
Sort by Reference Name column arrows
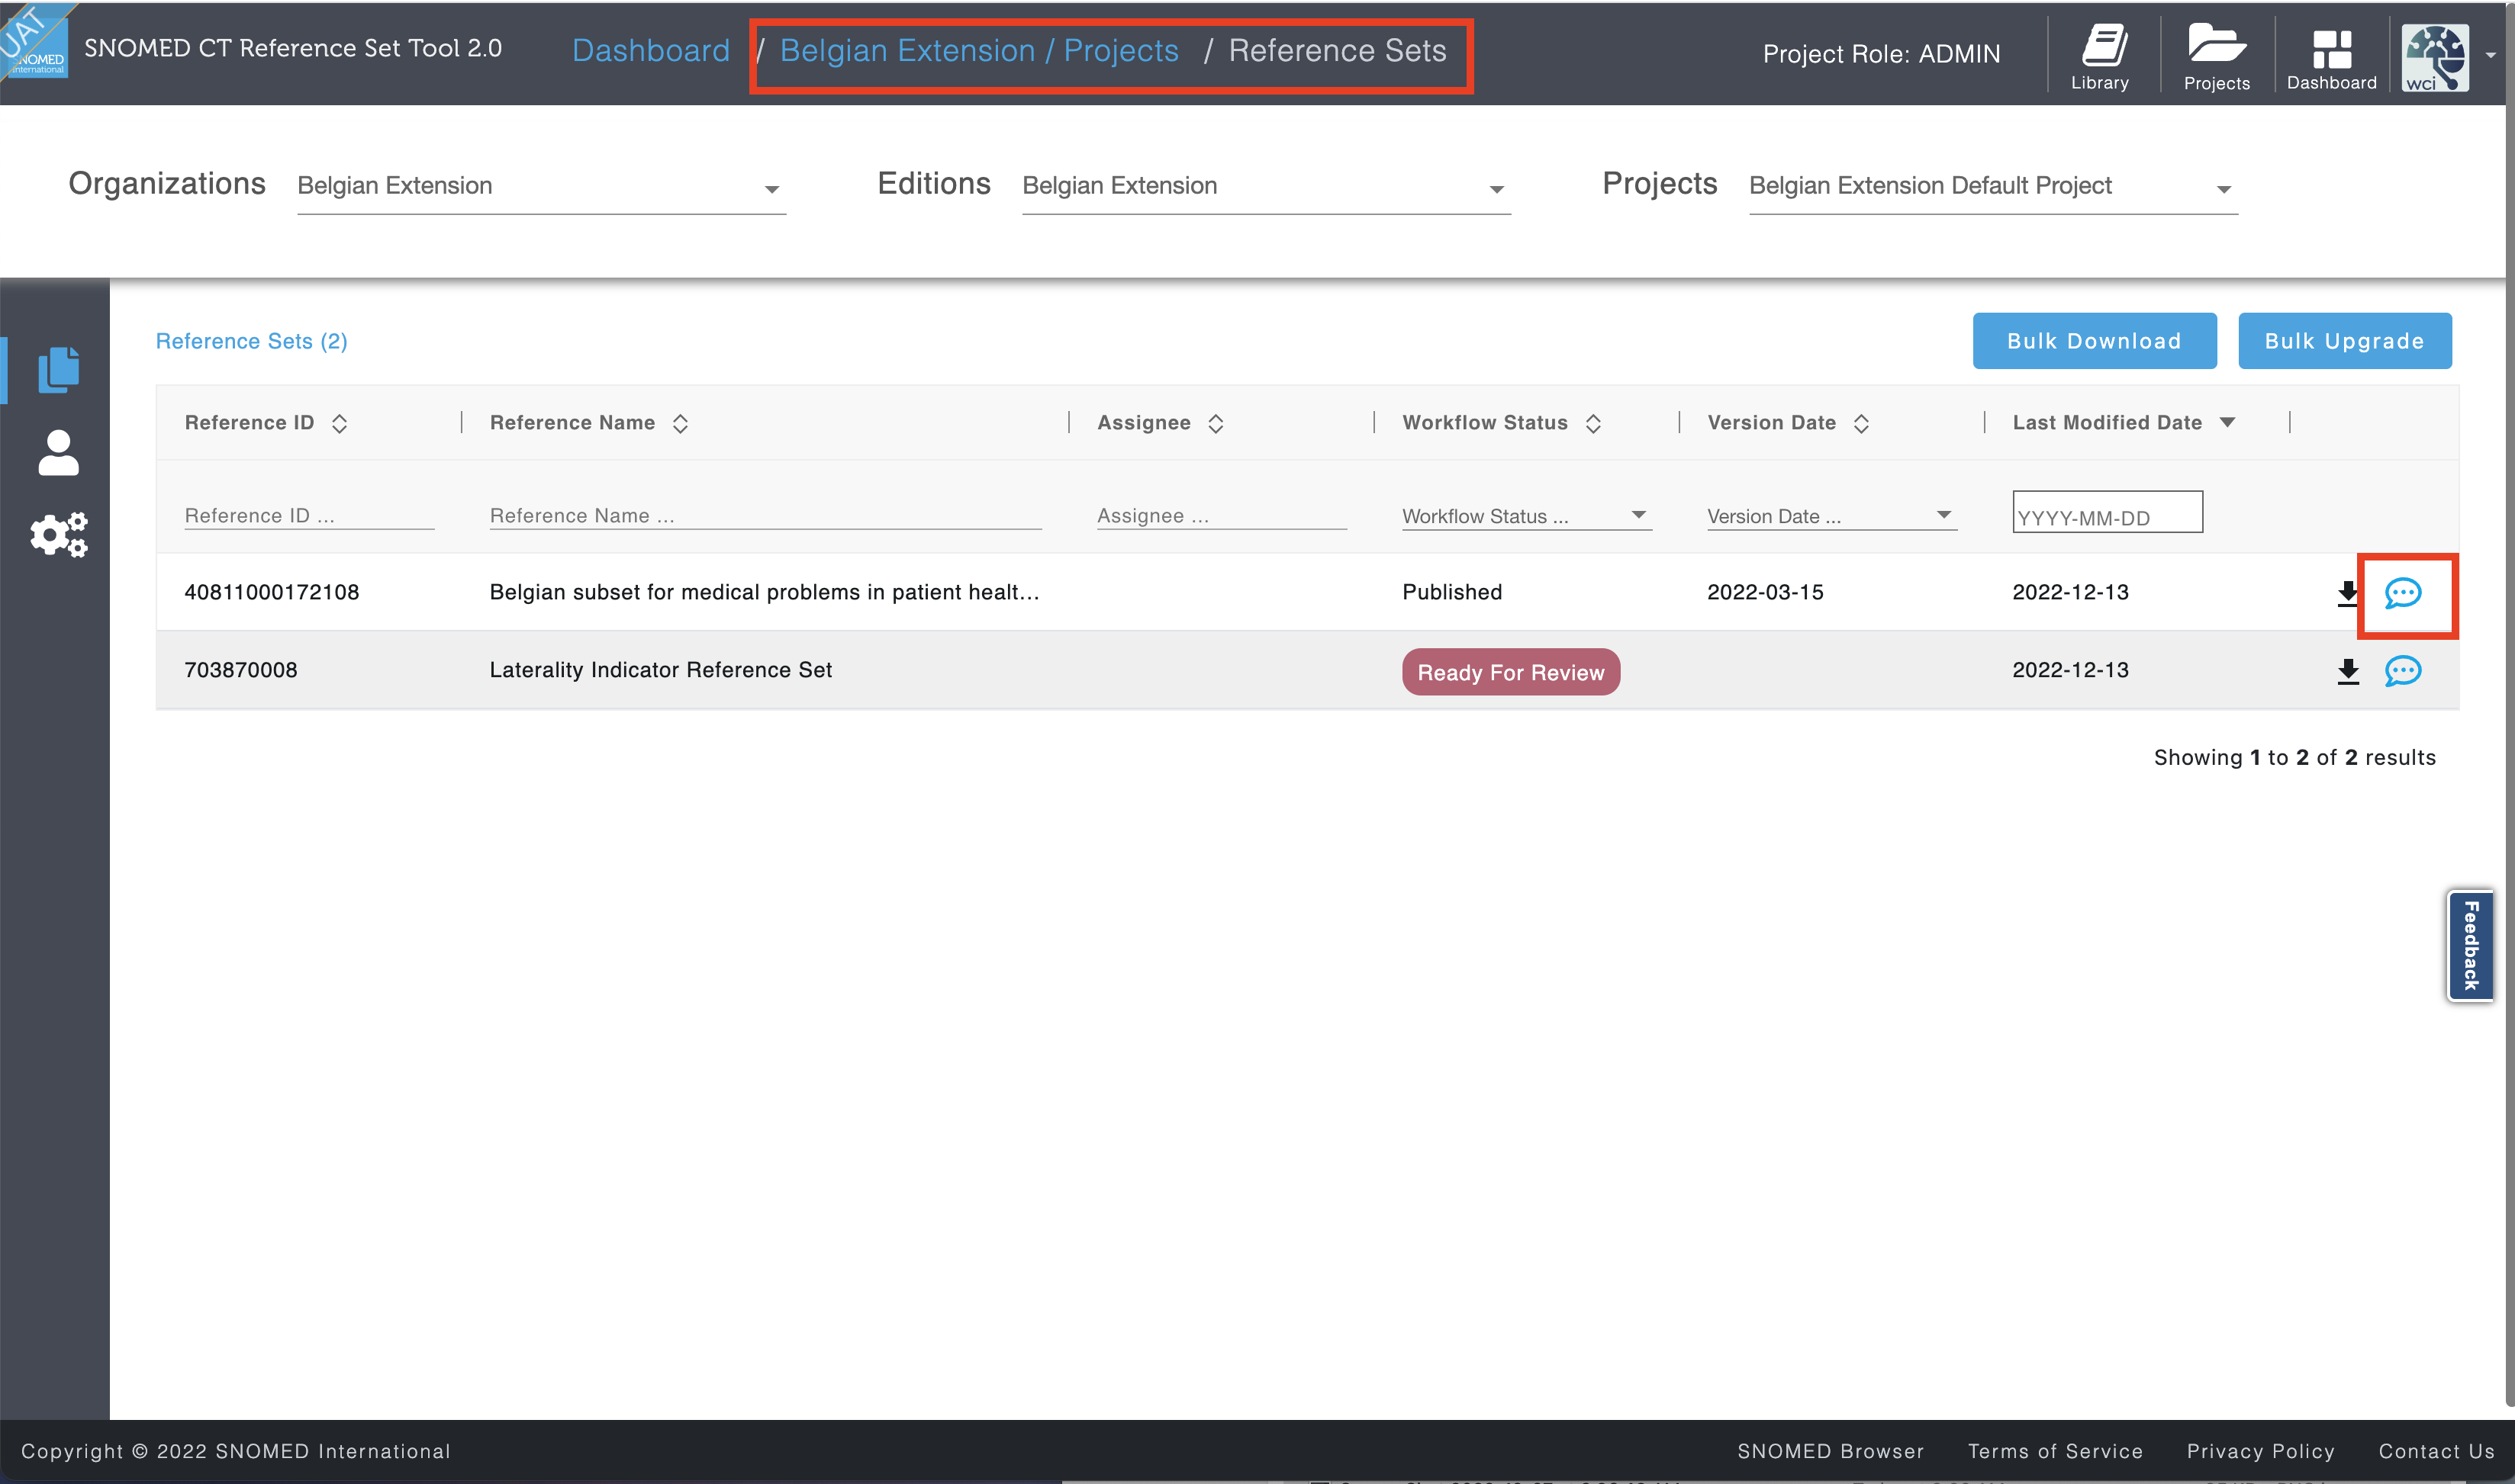coord(681,423)
